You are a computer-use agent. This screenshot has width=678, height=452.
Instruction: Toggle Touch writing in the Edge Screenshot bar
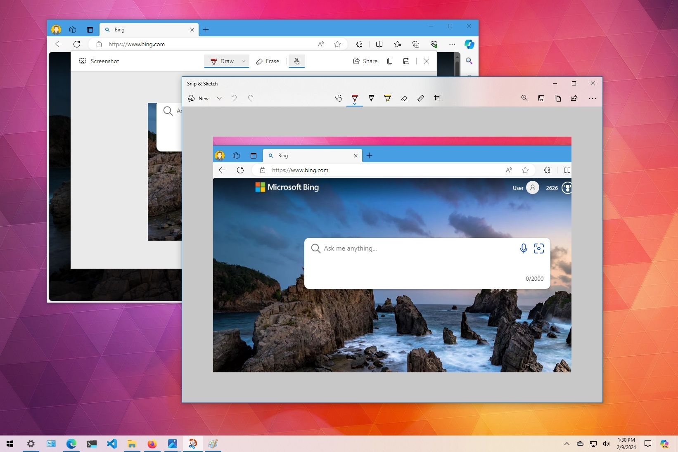(296, 61)
